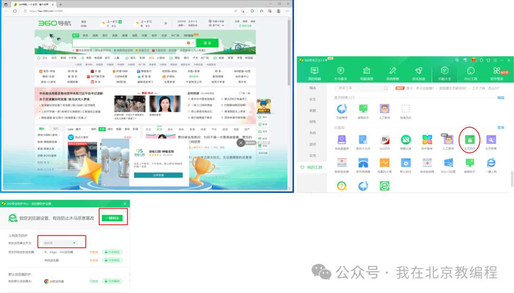
Task: Close the 浏览器防护设置 dialog
Action: point(125,204)
